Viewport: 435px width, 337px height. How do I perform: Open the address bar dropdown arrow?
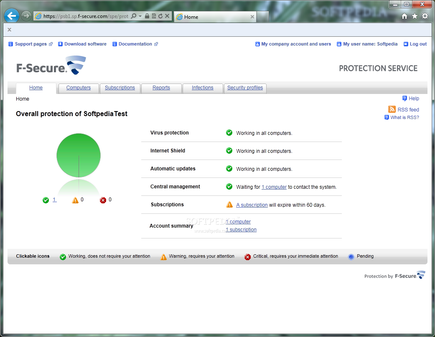click(x=140, y=16)
